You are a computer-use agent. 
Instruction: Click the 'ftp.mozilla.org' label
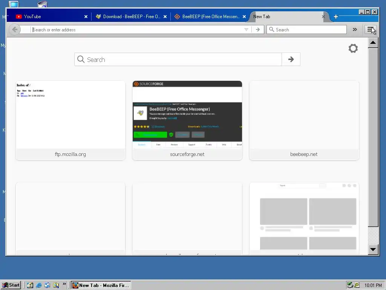click(70, 154)
